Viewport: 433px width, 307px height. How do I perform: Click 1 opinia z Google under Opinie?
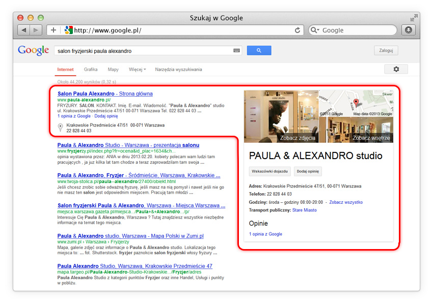[x=265, y=234]
